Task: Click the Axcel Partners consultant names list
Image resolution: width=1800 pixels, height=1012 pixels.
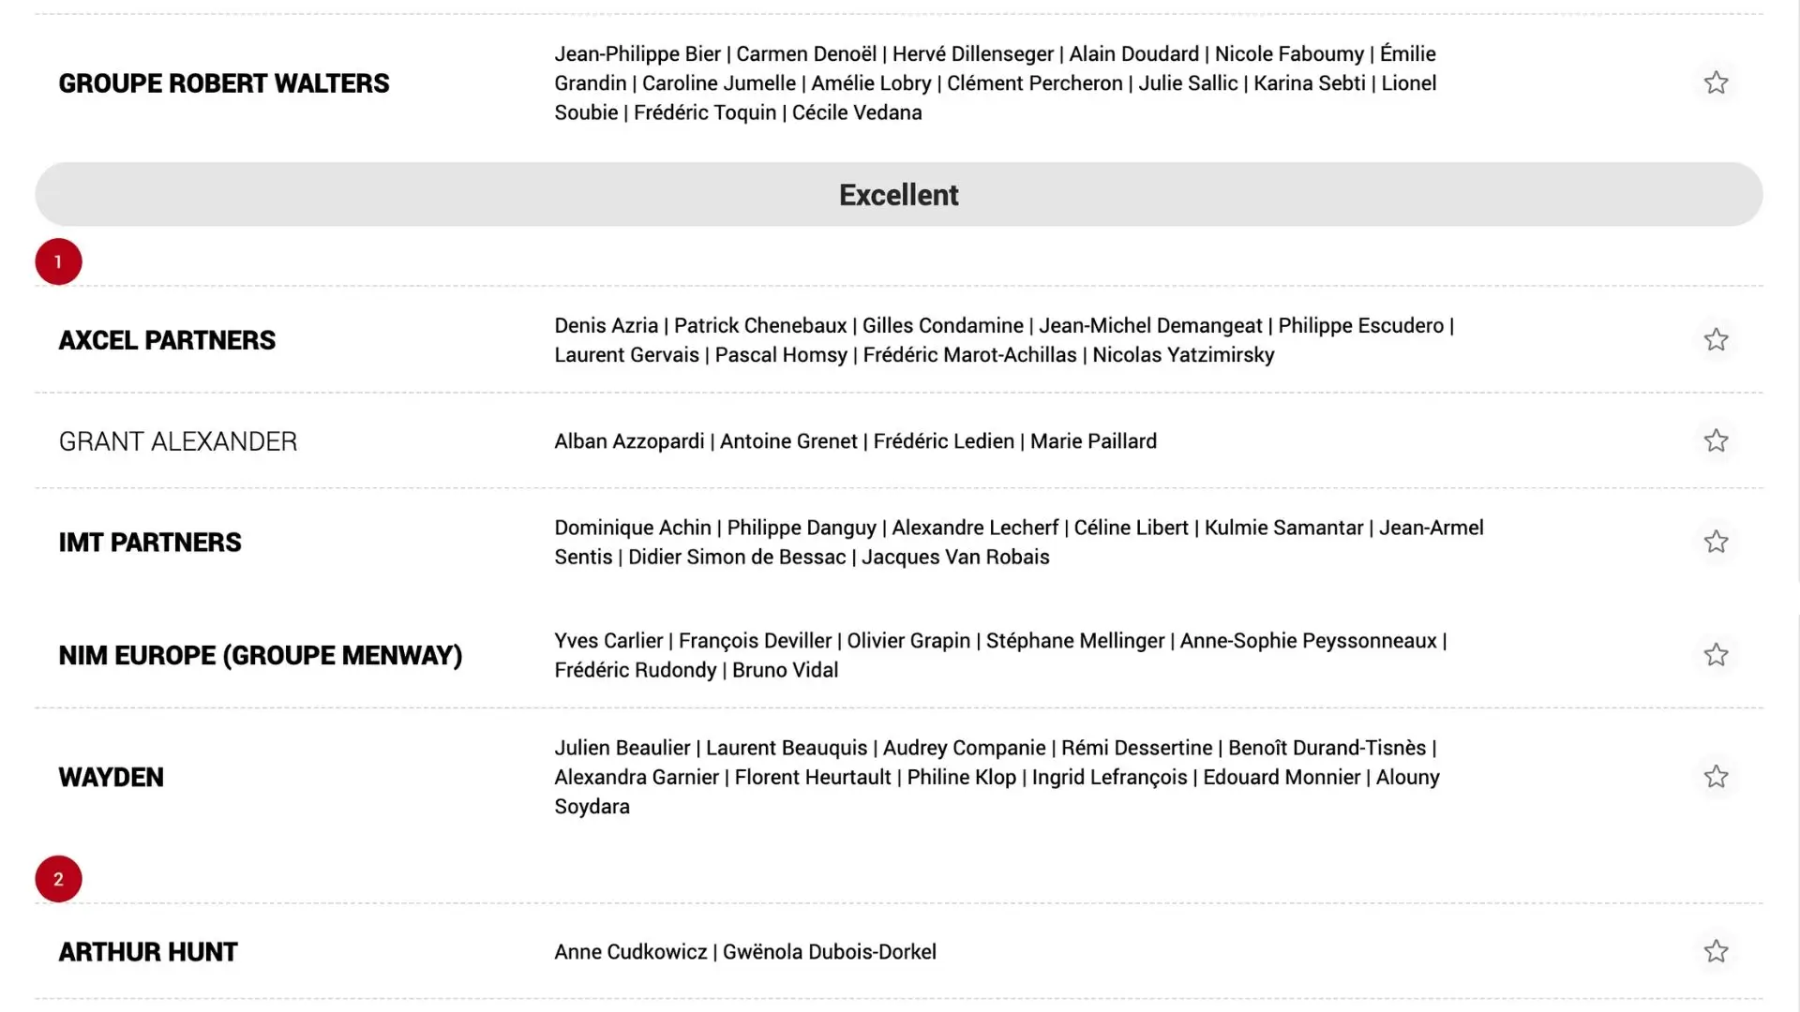Action: pyautogui.click(x=1003, y=340)
